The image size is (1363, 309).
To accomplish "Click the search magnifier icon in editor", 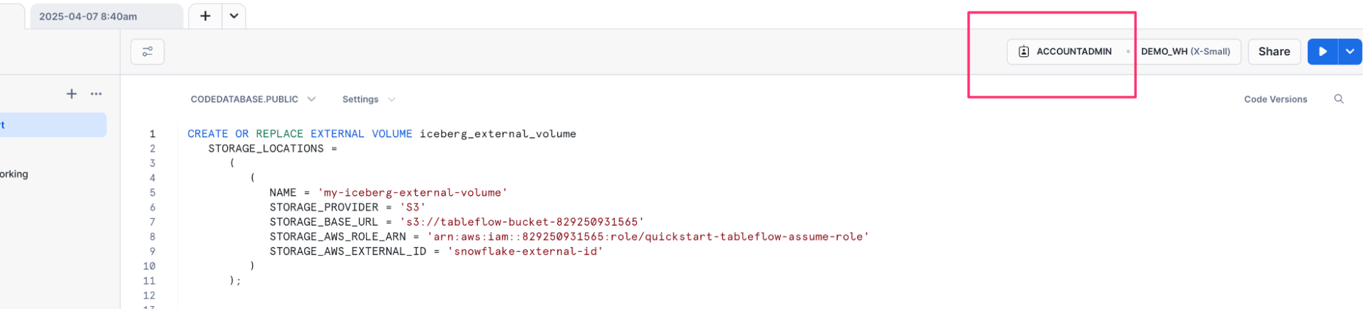I will pos(1338,100).
